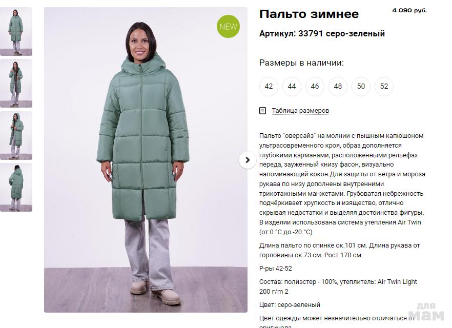Image resolution: width=452 pixels, height=328 pixels.
Task: Click the Пальто зимнее product title
Action: 309,14
